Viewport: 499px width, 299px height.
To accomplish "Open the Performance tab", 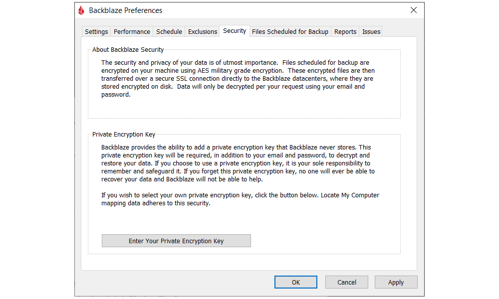I will (132, 32).
